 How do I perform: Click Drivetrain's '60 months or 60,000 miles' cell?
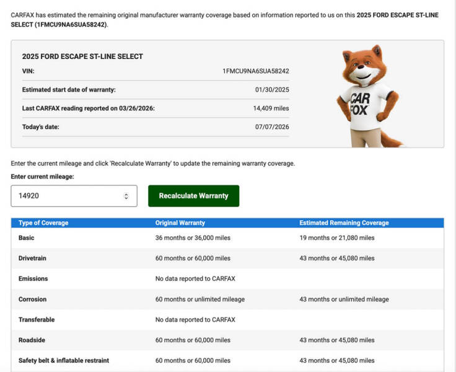click(x=193, y=258)
